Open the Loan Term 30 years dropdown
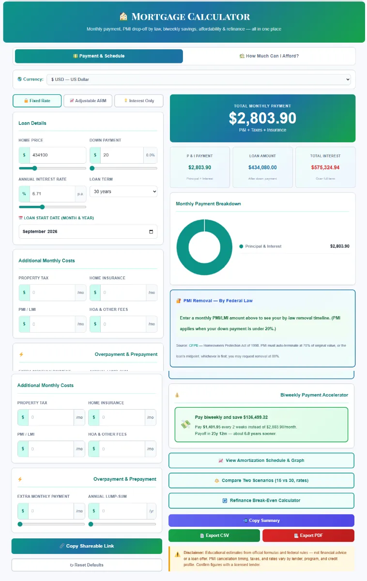The height and width of the screenshot is (581, 367). click(x=123, y=192)
